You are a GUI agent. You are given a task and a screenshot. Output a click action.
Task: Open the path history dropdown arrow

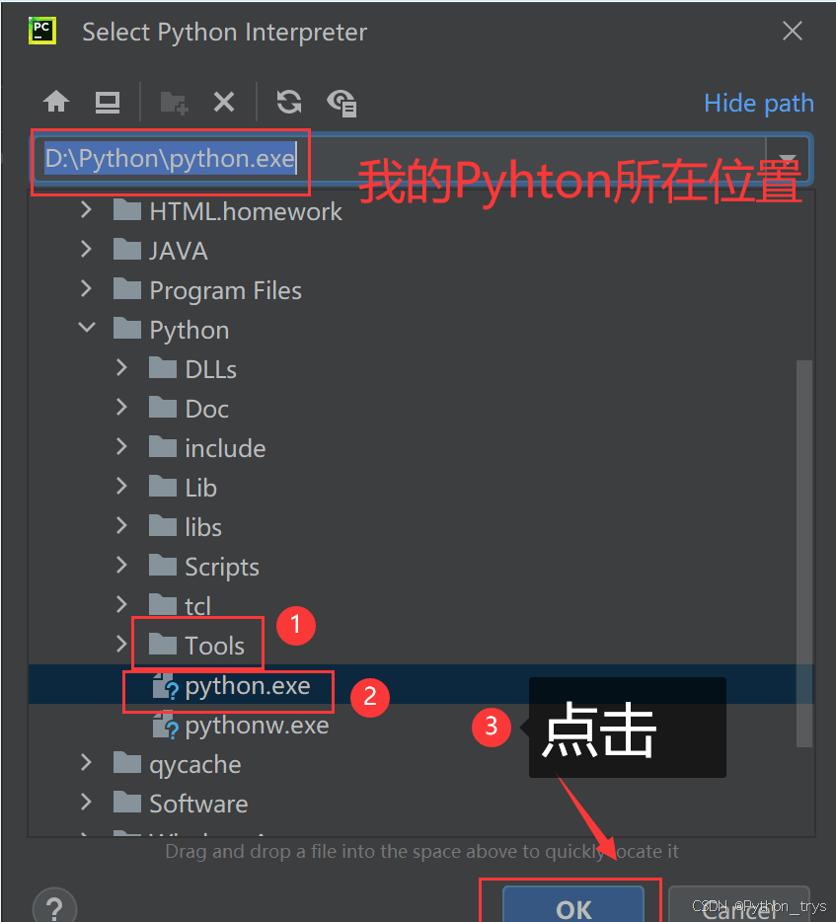coord(788,159)
